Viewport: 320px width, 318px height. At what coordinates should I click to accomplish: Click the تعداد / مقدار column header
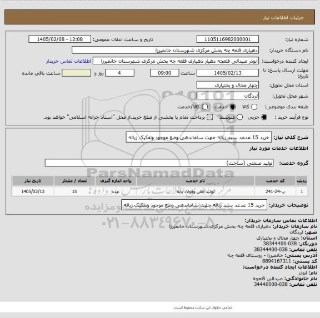pos(74,181)
